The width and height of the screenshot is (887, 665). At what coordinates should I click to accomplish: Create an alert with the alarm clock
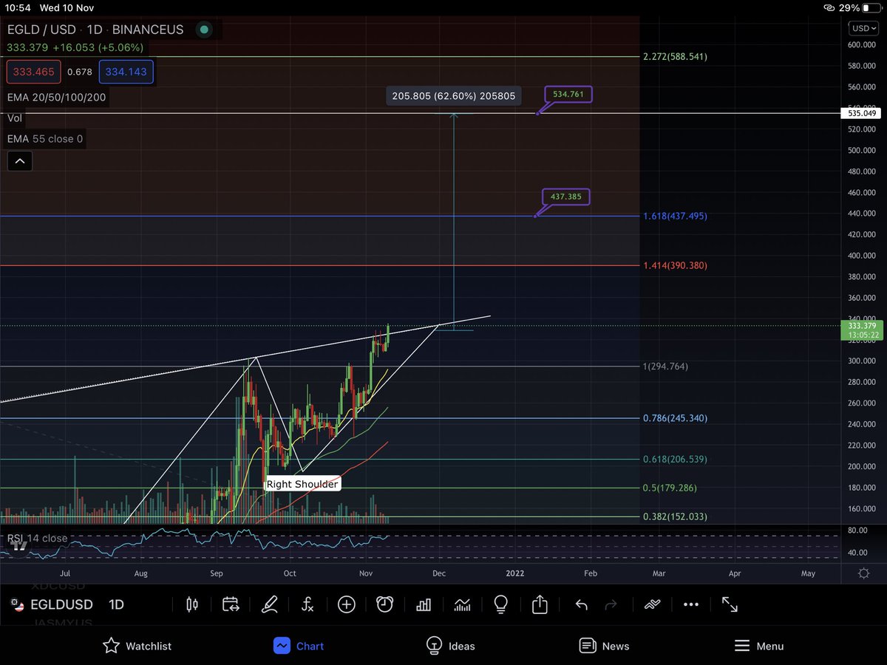tap(384, 604)
